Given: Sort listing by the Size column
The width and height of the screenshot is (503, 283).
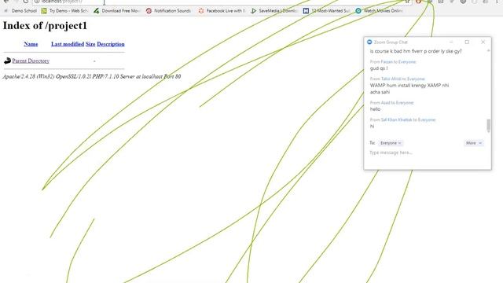Looking at the screenshot, I should pyautogui.click(x=90, y=44).
